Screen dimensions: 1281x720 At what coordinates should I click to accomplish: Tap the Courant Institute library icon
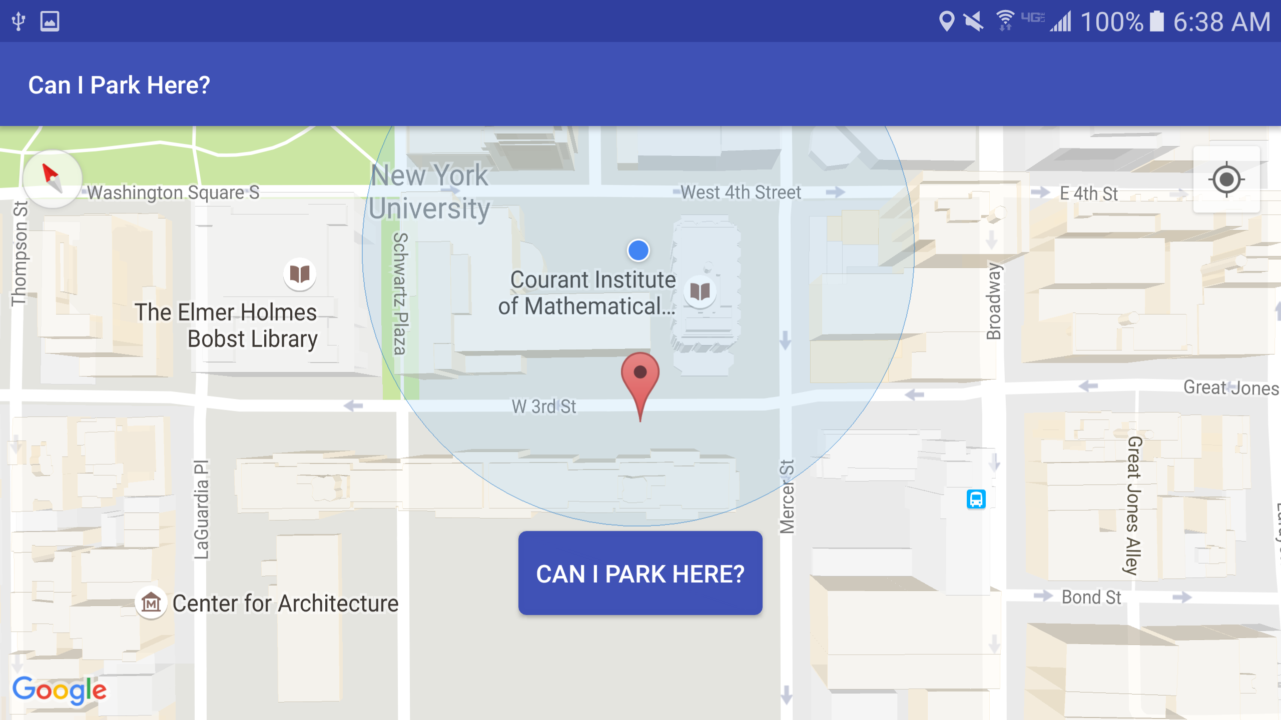[x=700, y=291]
